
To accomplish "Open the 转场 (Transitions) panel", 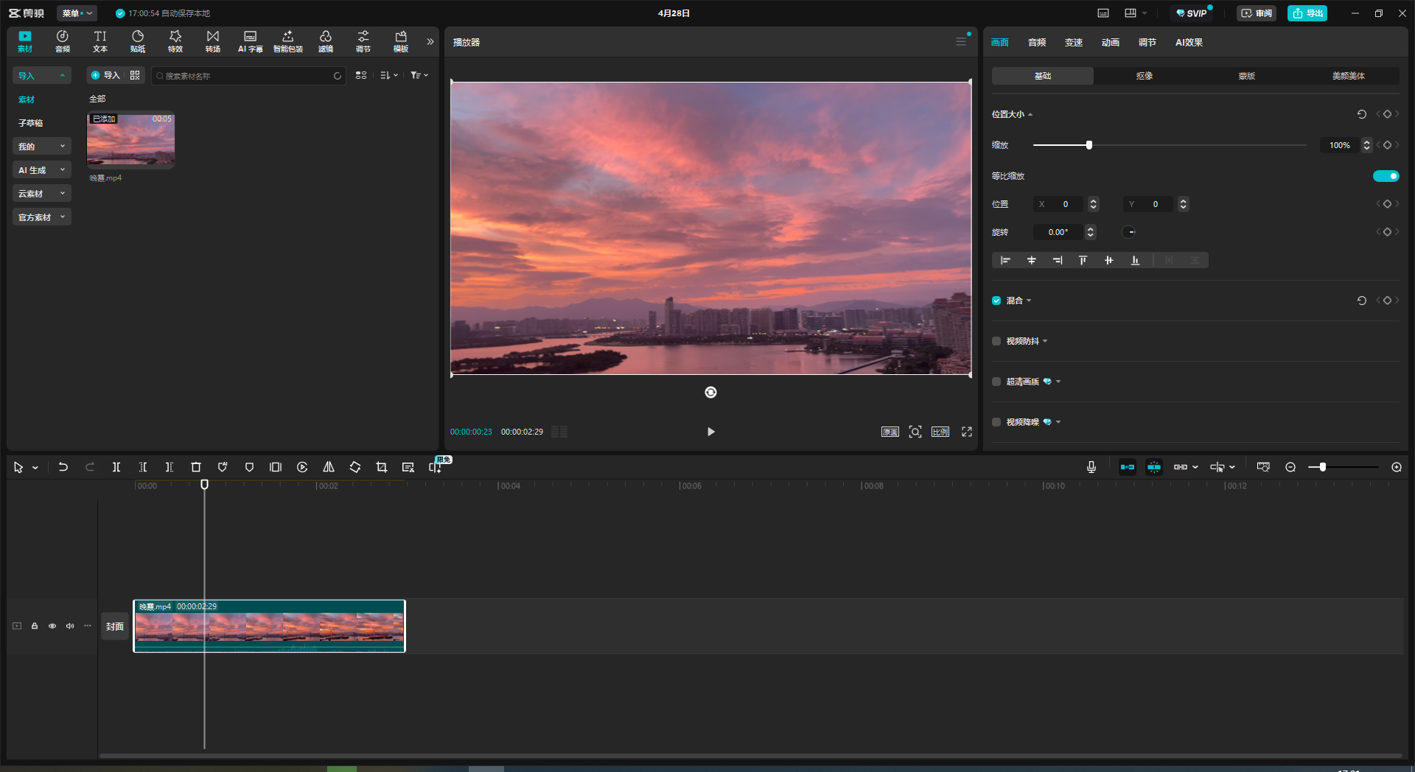I will point(213,41).
